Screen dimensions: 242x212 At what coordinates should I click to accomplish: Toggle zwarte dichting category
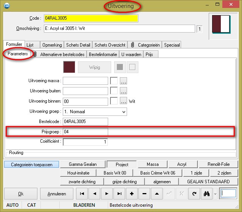coord(82,182)
